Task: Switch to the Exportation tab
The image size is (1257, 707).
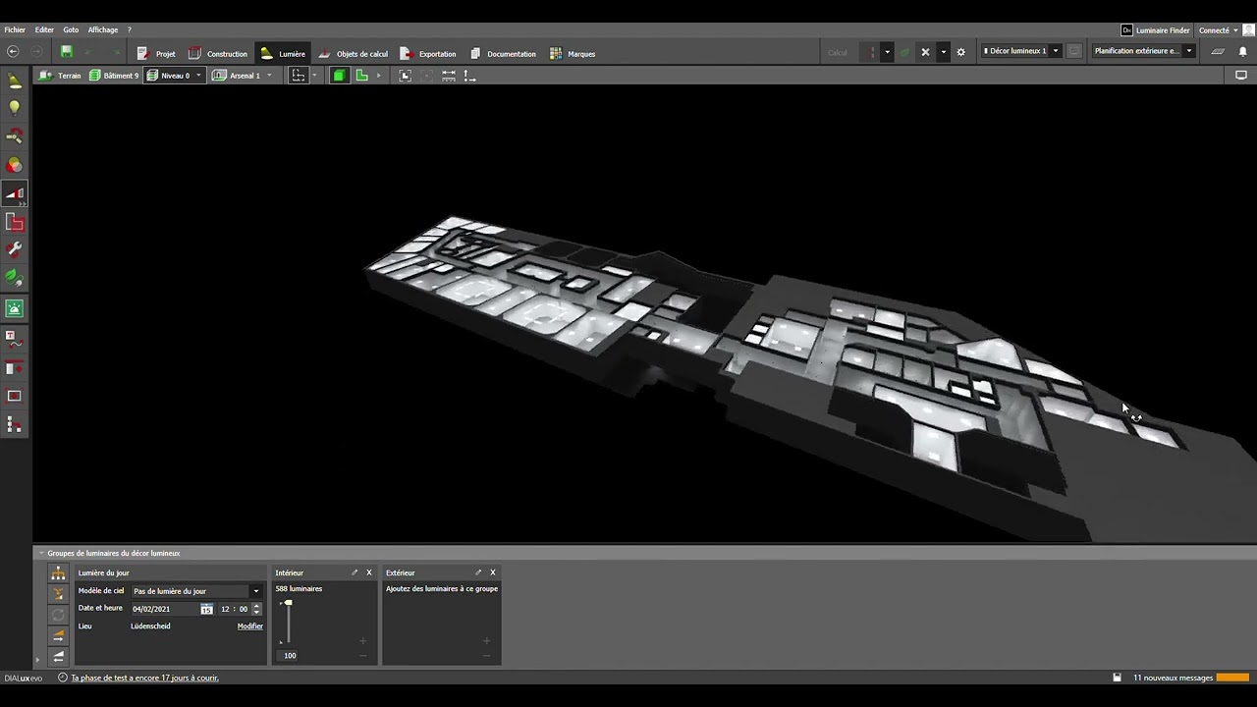Action: coord(428,53)
